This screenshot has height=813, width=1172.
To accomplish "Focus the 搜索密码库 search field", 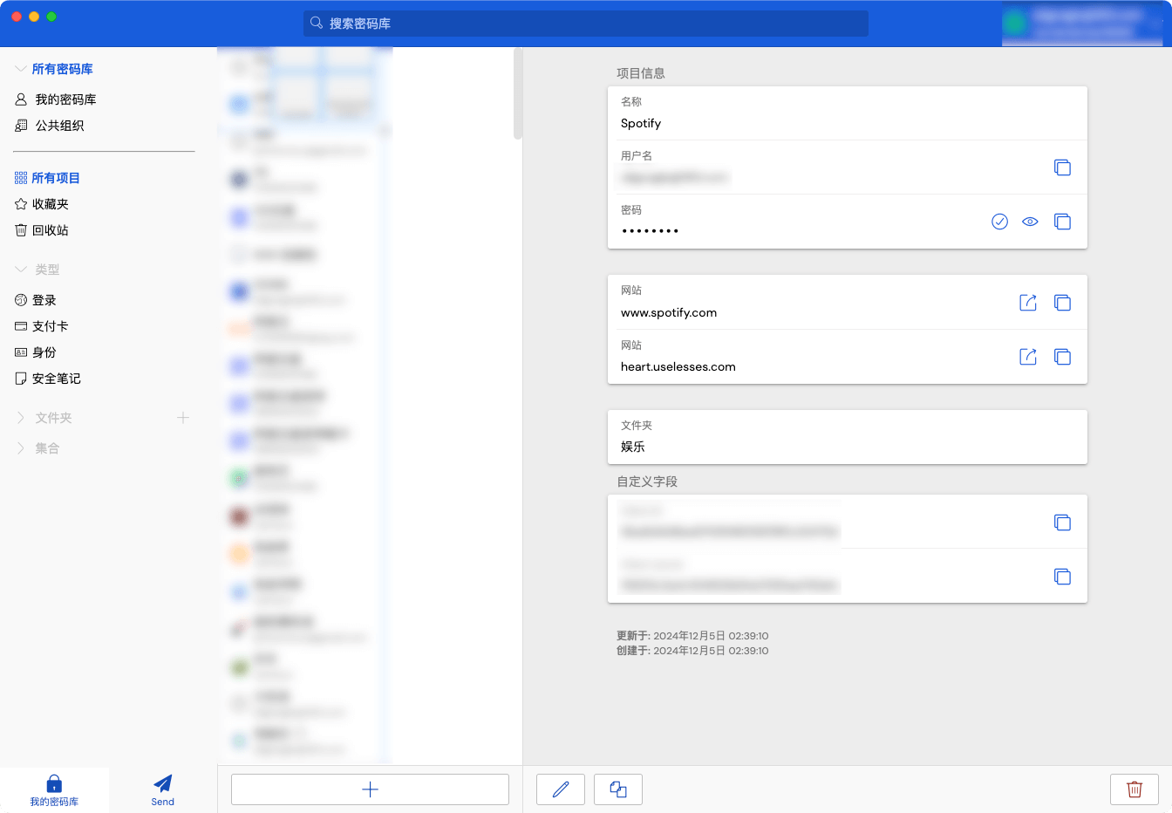I will [x=586, y=24].
